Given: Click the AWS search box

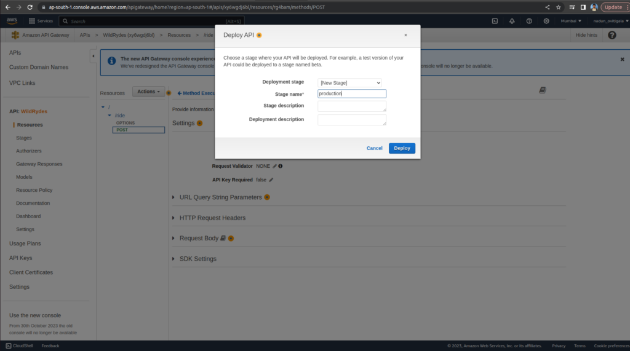Looking at the screenshot, I should point(151,22).
